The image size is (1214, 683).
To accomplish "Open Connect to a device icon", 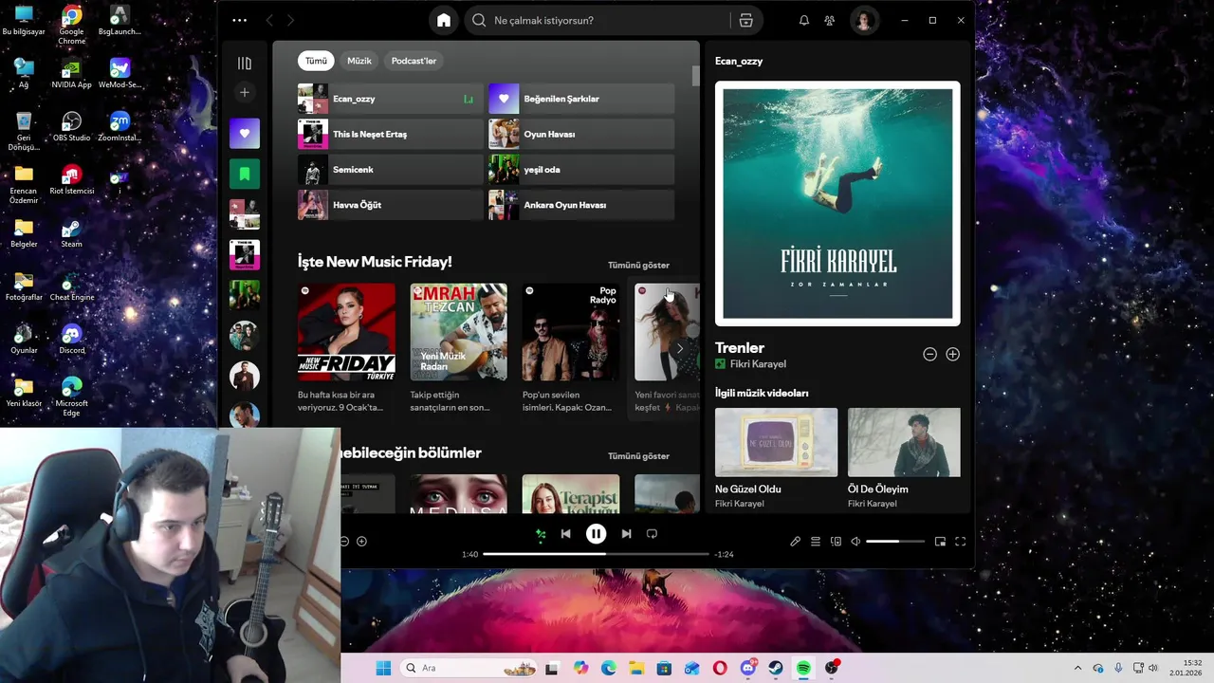I will point(836,542).
